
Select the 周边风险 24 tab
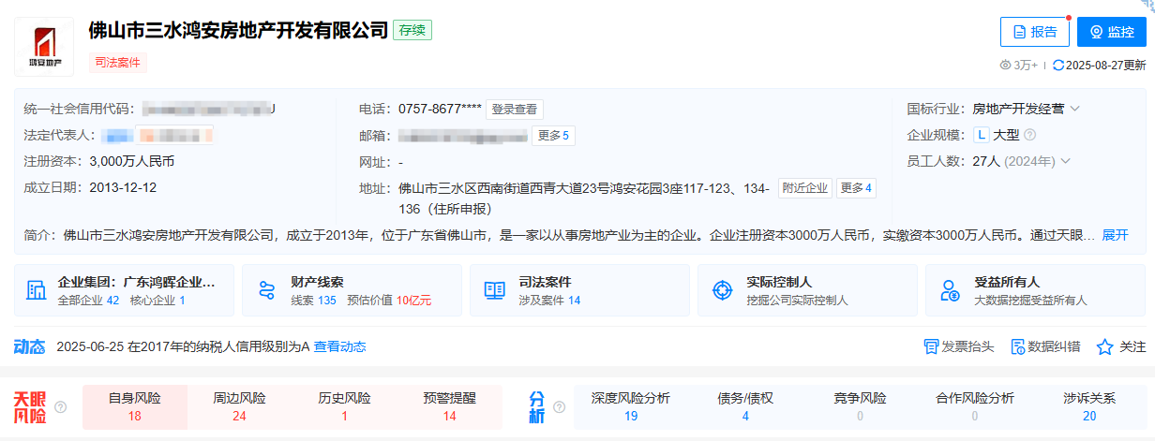point(239,406)
